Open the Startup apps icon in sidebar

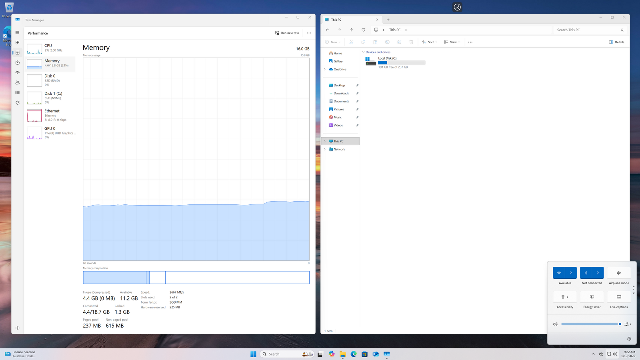click(17, 73)
